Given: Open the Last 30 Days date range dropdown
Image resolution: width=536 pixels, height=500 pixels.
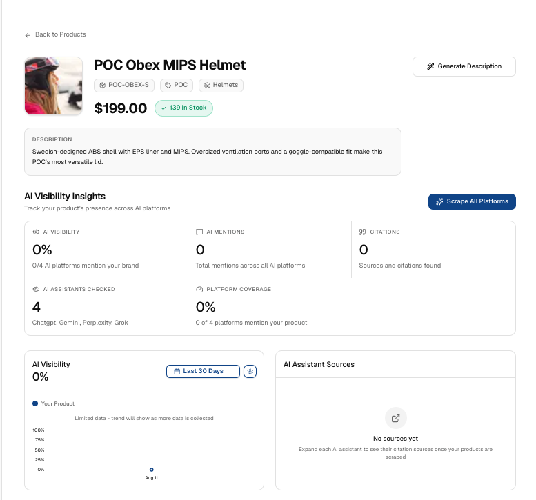Looking at the screenshot, I should (203, 371).
